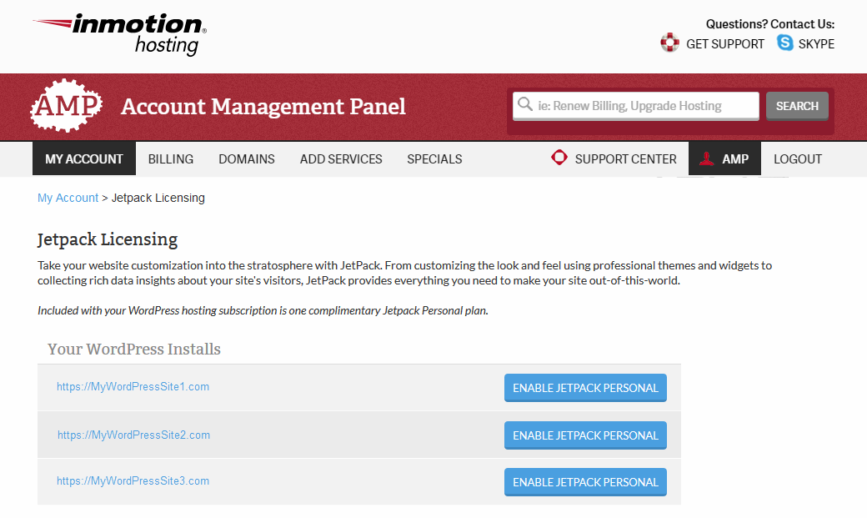
Task: Select the AMP nav tab
Action: 724,158
